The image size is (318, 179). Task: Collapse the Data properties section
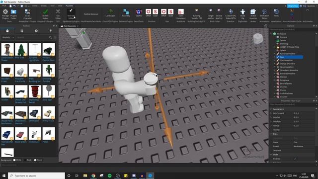271,134
